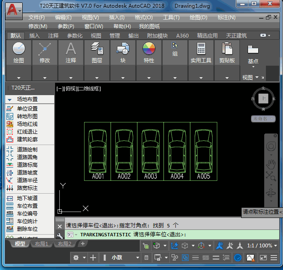Select the 道路标高 tool
The image size is (283, 270).
coord(27,165)
